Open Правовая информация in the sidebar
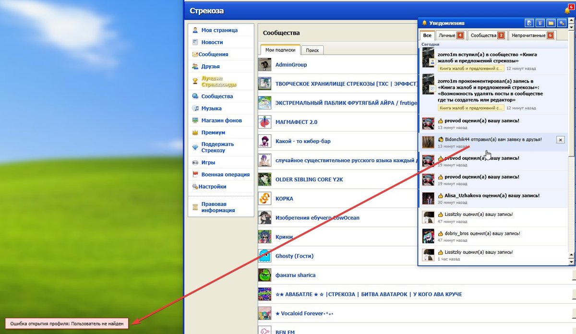 [218, 207]
